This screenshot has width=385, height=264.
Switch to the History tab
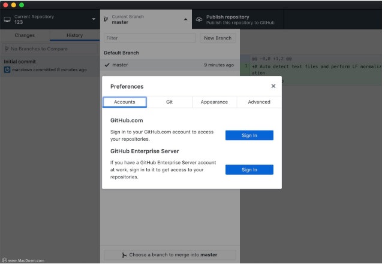tap(74, 35)
